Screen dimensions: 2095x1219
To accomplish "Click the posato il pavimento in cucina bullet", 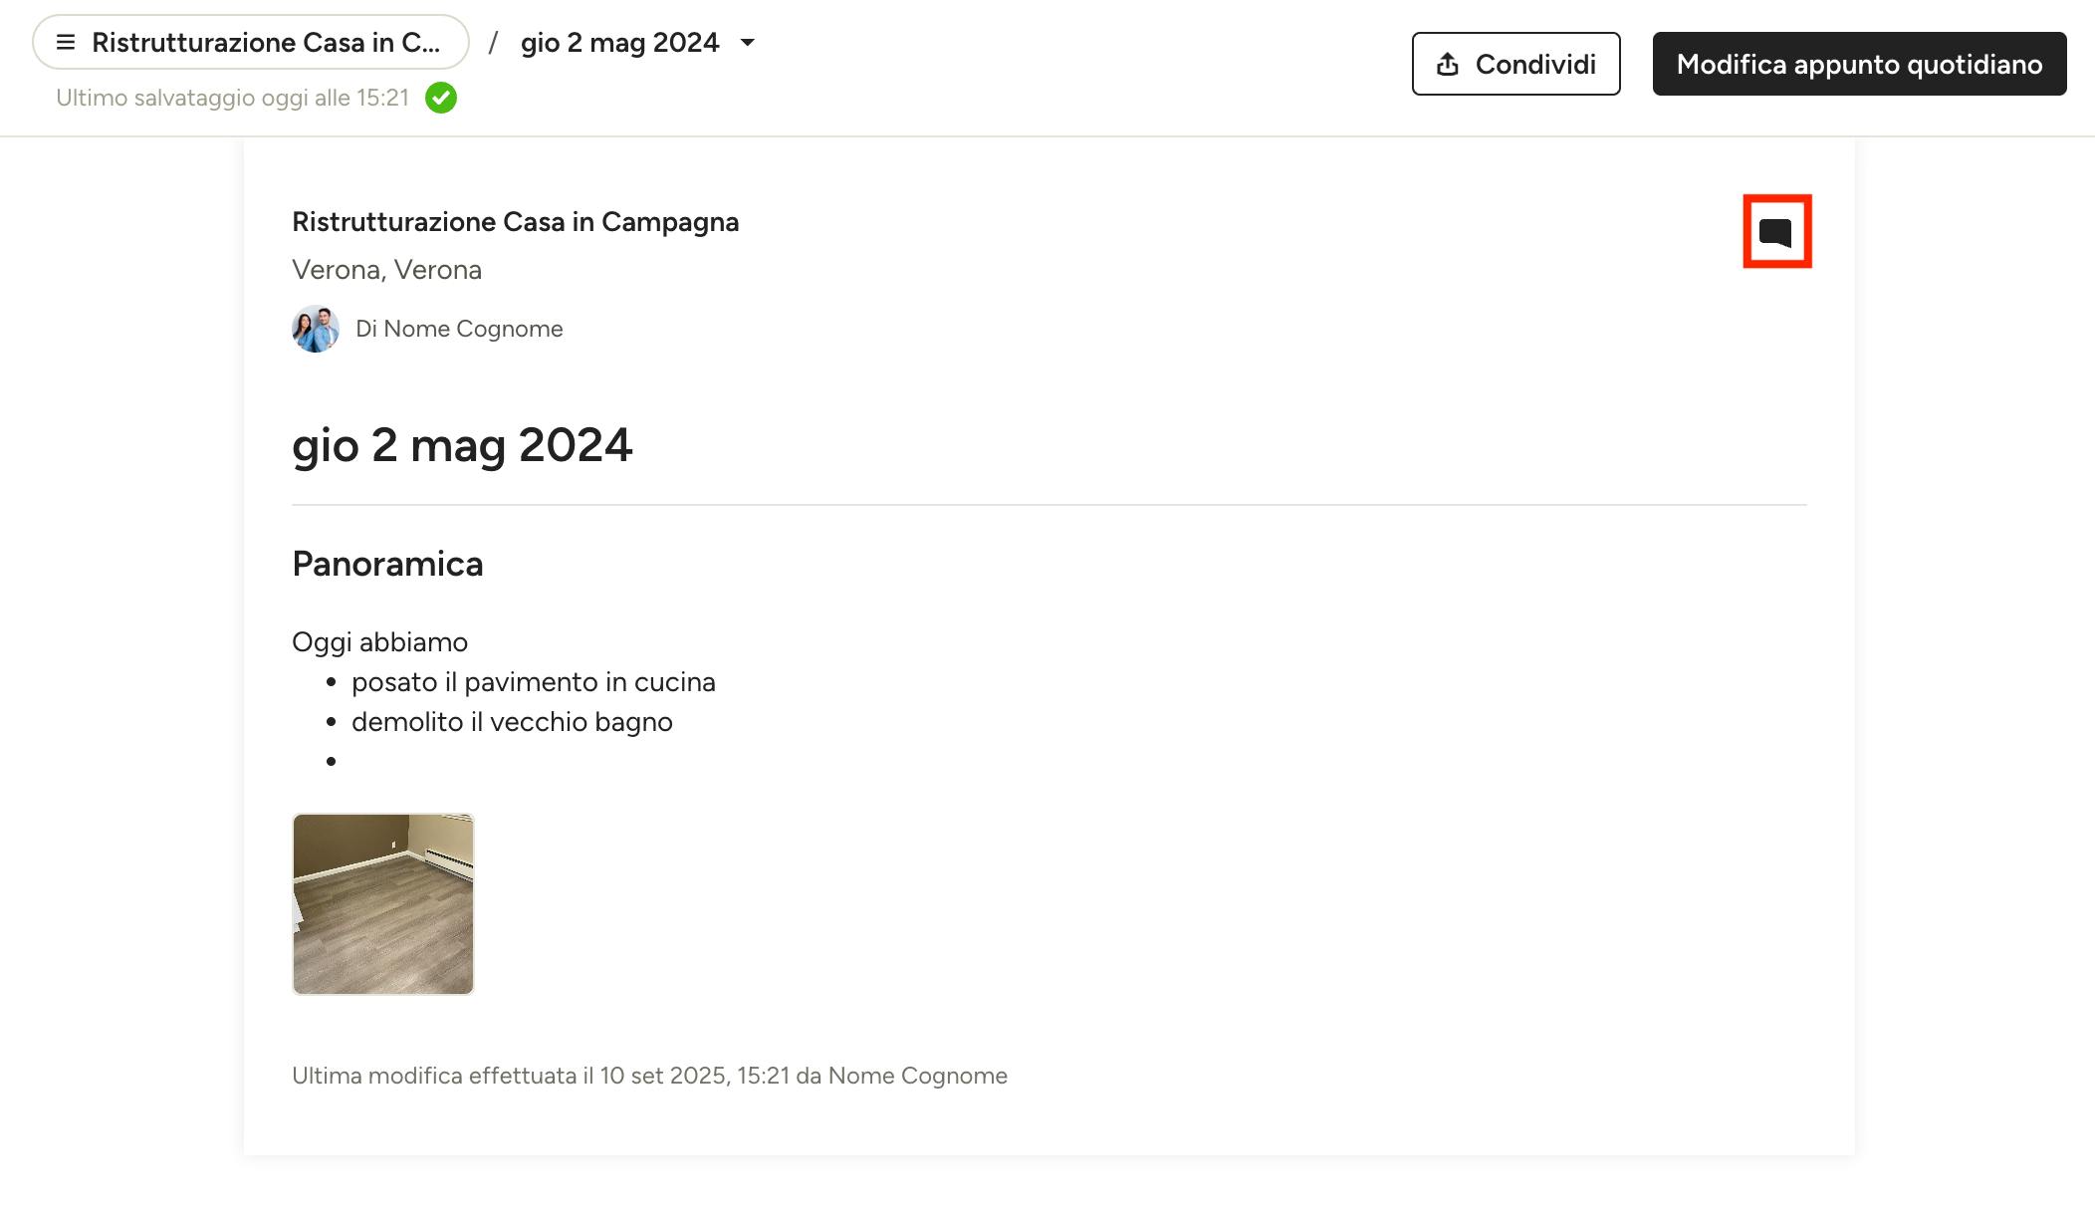I will tap(534, 682).
